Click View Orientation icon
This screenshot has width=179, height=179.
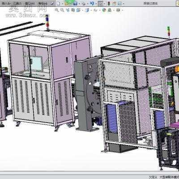78,10
